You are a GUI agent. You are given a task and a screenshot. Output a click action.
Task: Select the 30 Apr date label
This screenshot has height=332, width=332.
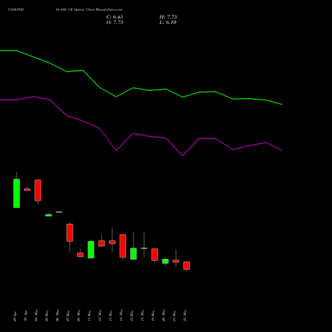(x=26, y=315)
